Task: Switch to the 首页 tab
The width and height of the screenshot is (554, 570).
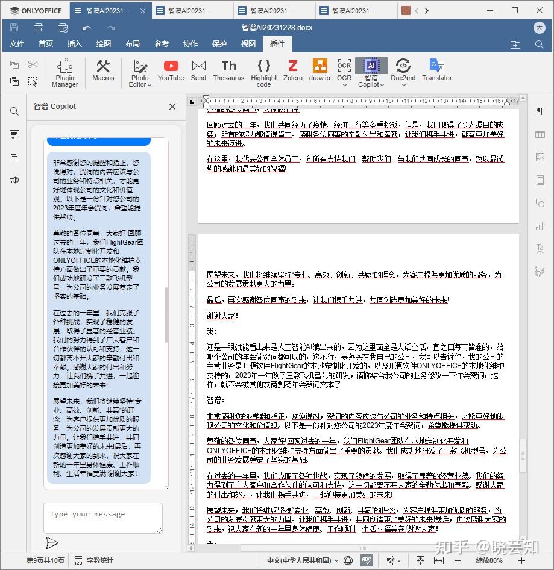Action: tap(46, 44)
